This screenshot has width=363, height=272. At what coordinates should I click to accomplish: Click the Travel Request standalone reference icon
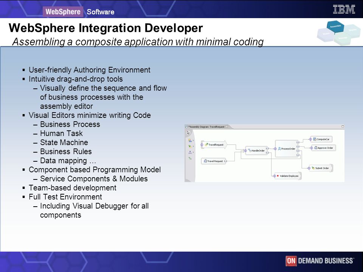coord(205,161)
